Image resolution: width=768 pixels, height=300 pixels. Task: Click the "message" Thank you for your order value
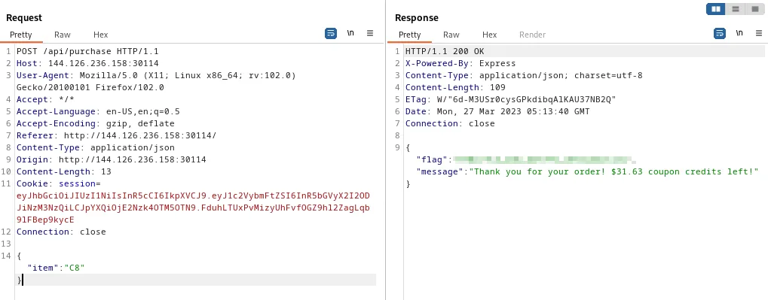coord(613,171)
